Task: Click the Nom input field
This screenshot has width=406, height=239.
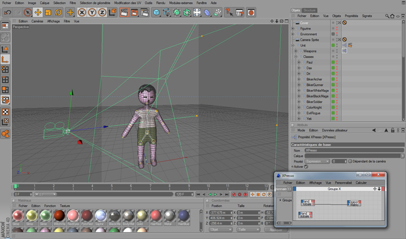Action: point(353,151)
